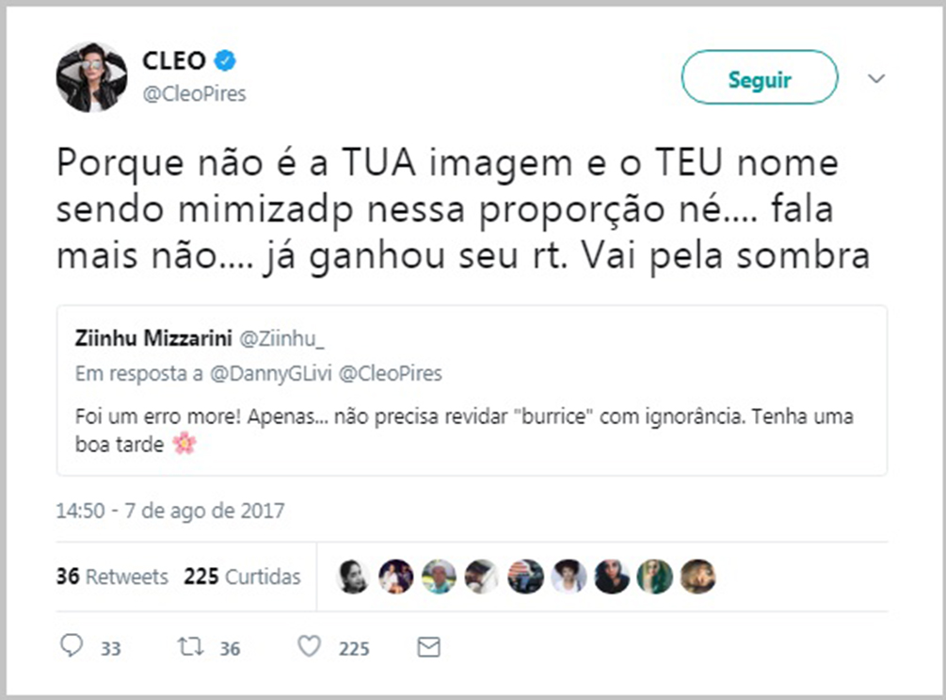Open the reply icon on the tweet
946x700 pixels.
click(73, 647)
